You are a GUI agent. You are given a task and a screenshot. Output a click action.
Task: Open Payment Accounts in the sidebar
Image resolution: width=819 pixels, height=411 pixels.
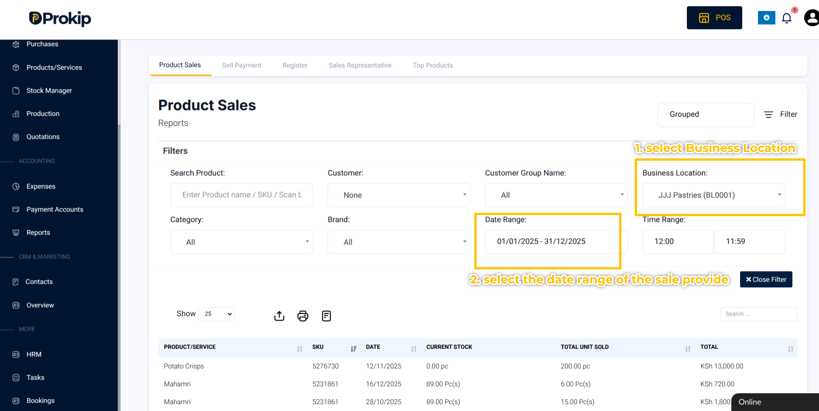tap(55, 209)
